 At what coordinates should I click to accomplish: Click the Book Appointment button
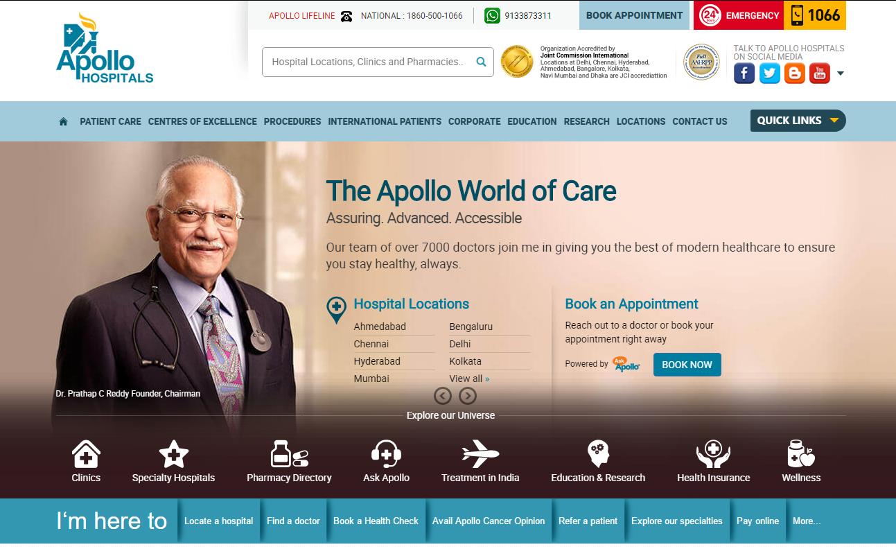635,15
